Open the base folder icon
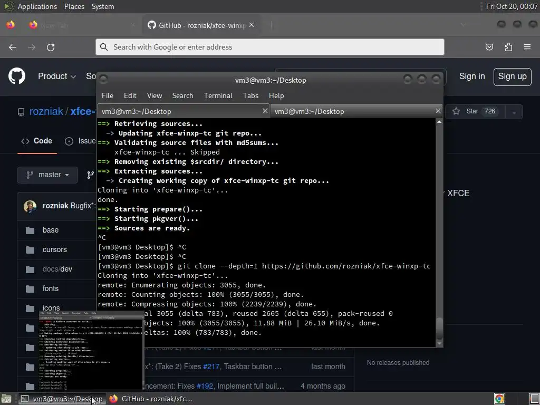Viewport: 540px width, 405px height. point(30,230)
